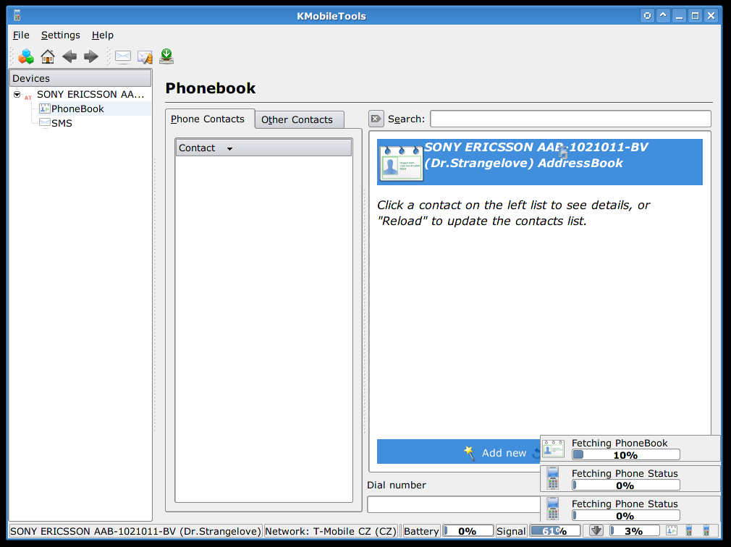Click the AddressBook header title text
Screen dimensions: 731x547
click(536, 155)
